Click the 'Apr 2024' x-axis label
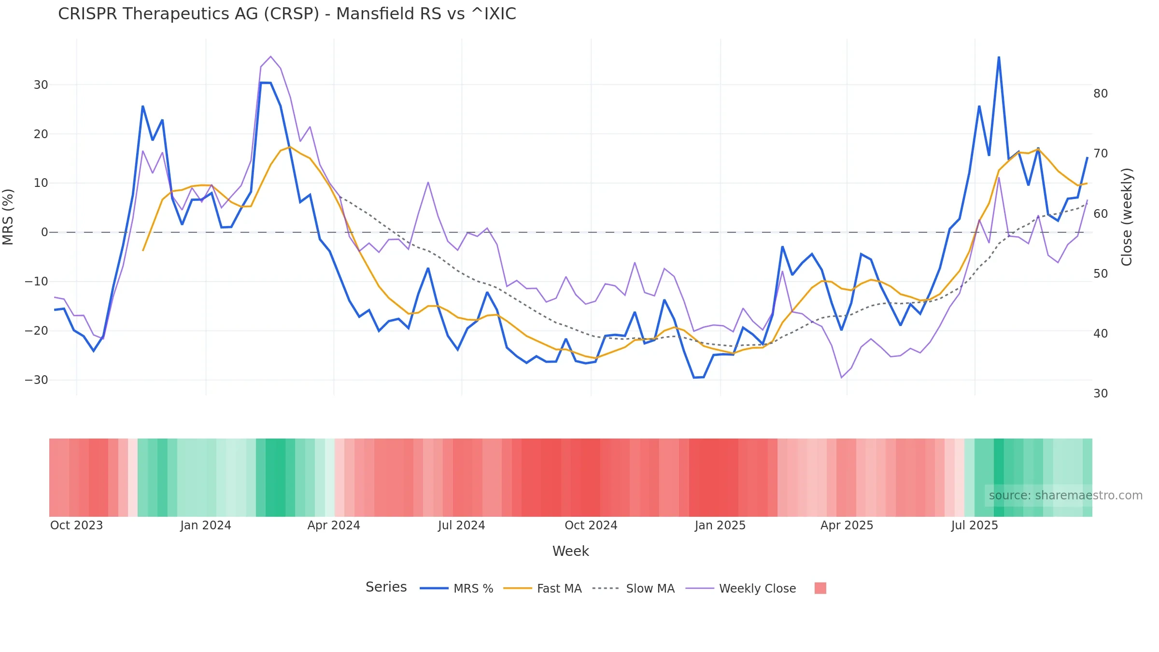Image resolution: width=1159 pixels, height=652 pixels. (334, 525)
